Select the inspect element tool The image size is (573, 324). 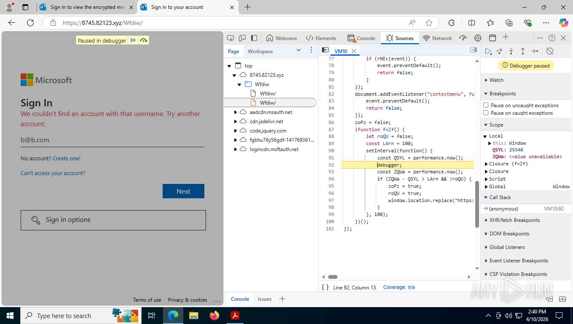pyautogui.click(x=230, y=38)
